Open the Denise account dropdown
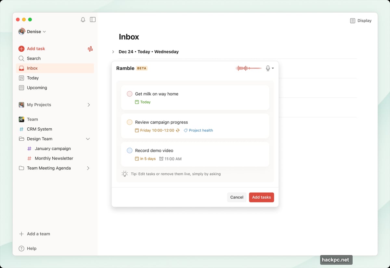 (32, 32)
